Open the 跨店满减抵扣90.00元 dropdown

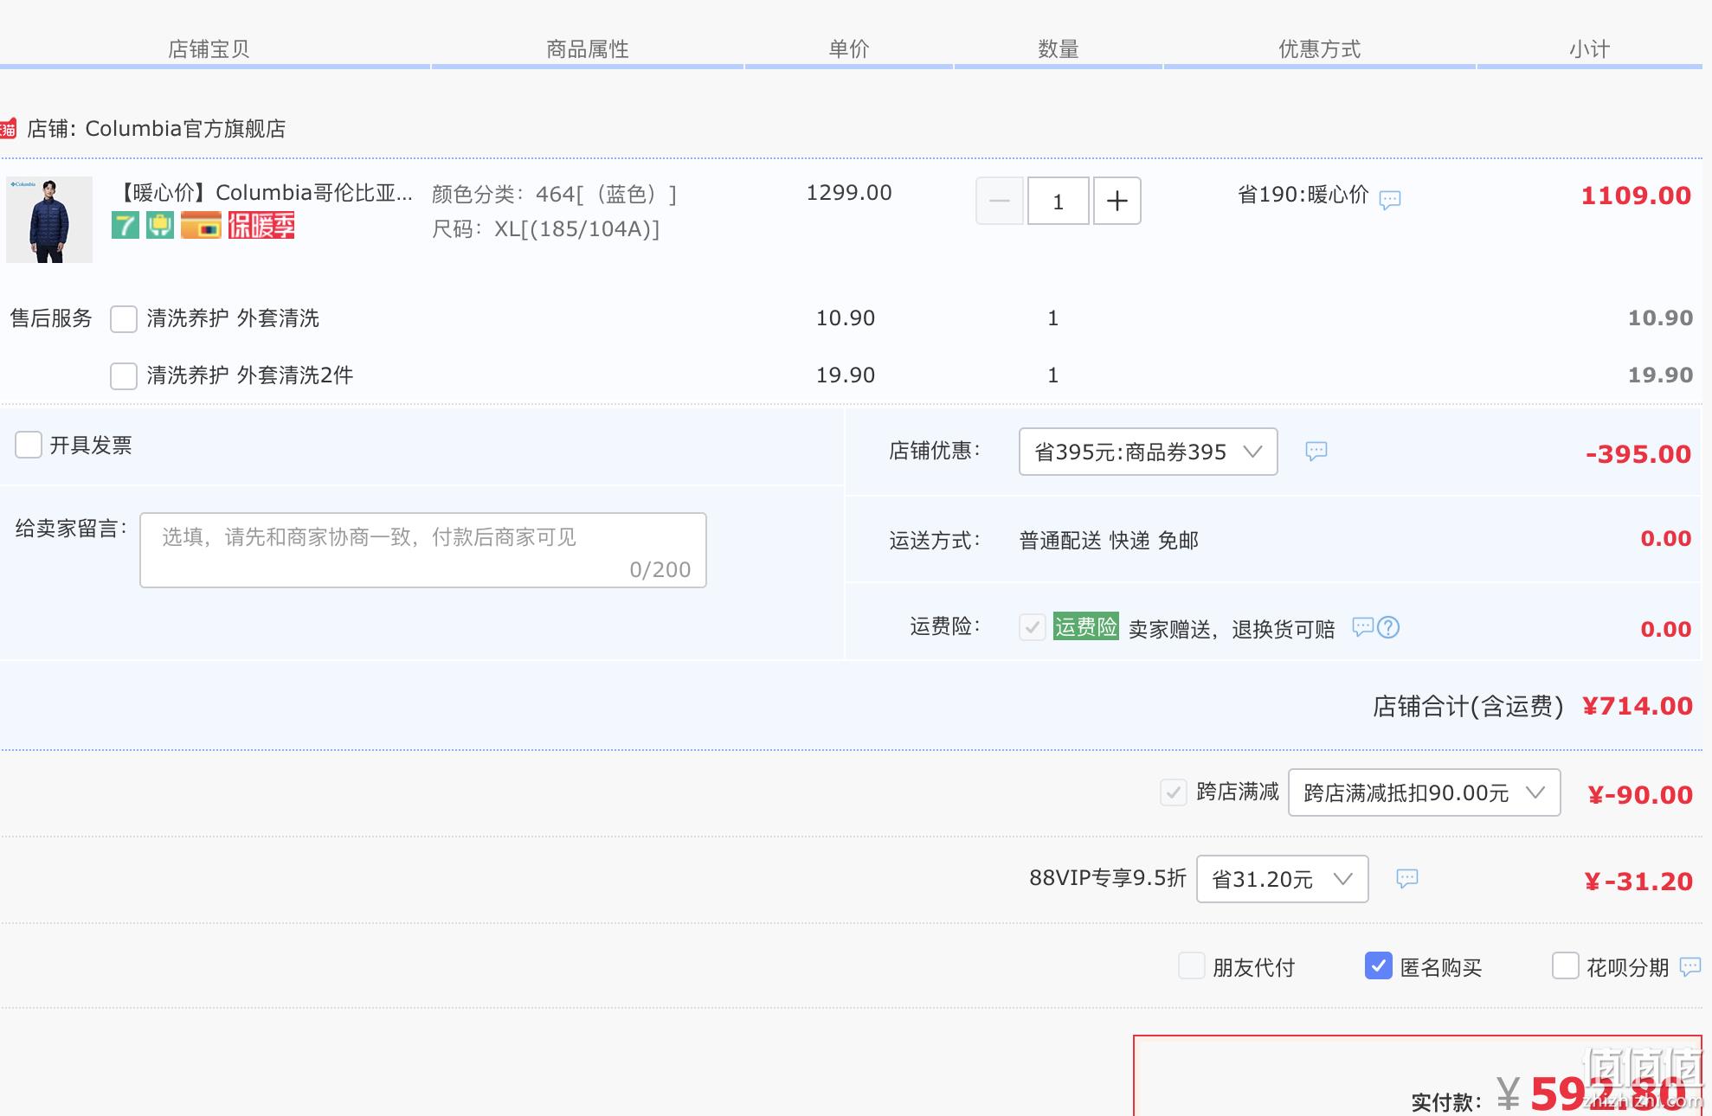pos(1425,792)
